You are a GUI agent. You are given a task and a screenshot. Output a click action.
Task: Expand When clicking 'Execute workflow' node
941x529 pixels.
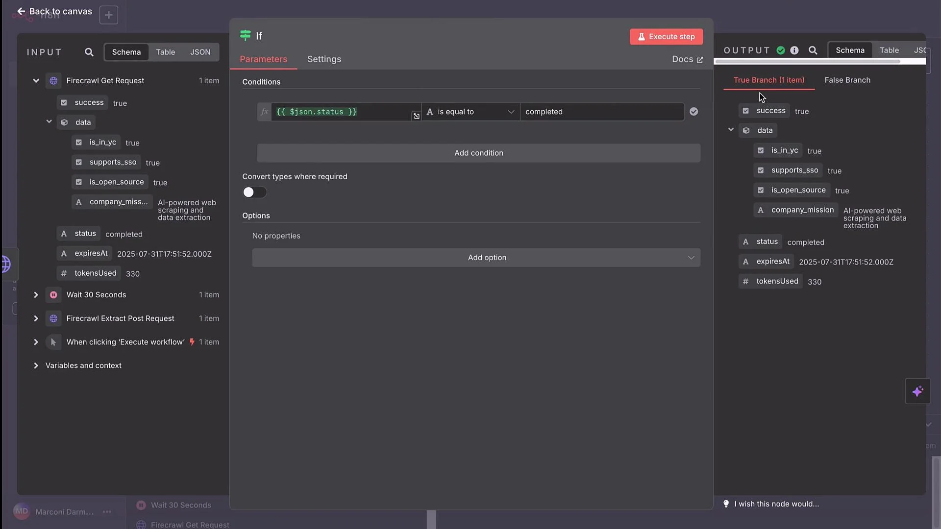36,342
